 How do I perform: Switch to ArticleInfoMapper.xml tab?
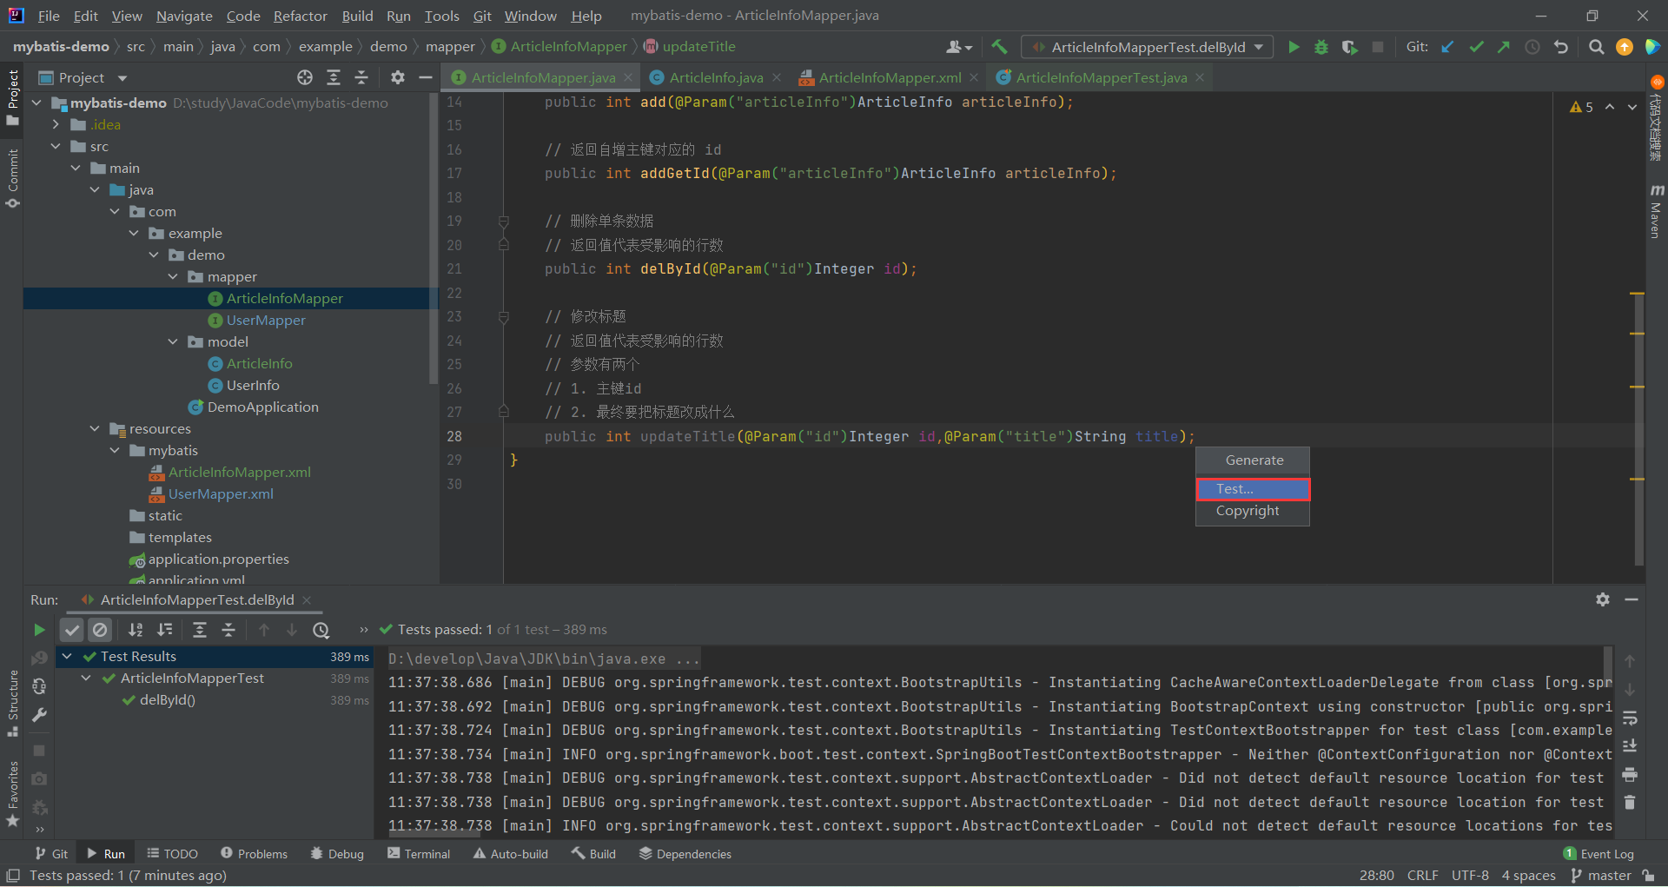click(x=890, y=77)
